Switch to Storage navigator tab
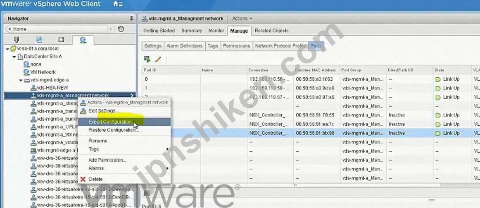 tap(61, 40)
